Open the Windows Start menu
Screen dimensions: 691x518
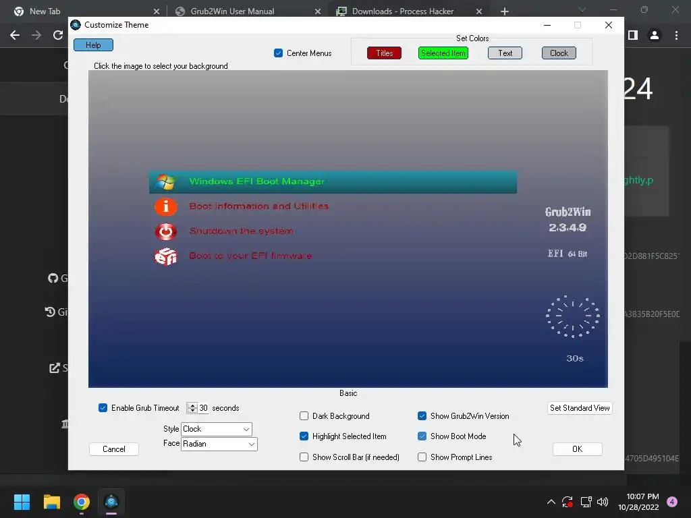tap(22, 502)
